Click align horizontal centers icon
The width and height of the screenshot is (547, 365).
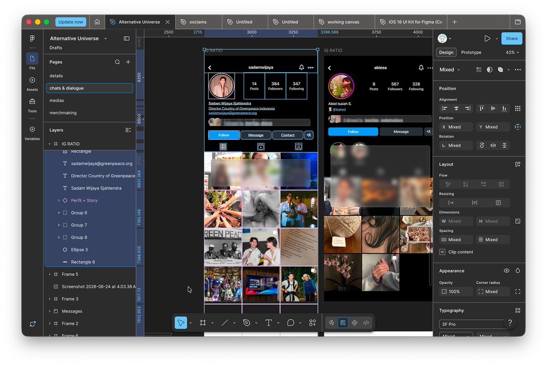tap(456, 108)
